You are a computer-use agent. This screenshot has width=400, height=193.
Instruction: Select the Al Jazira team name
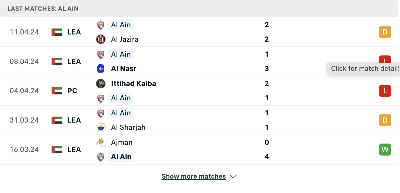(125, 39)
